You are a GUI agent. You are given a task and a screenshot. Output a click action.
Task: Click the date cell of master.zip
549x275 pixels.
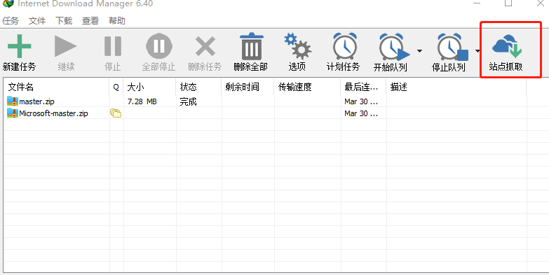[x=361, y=101]
